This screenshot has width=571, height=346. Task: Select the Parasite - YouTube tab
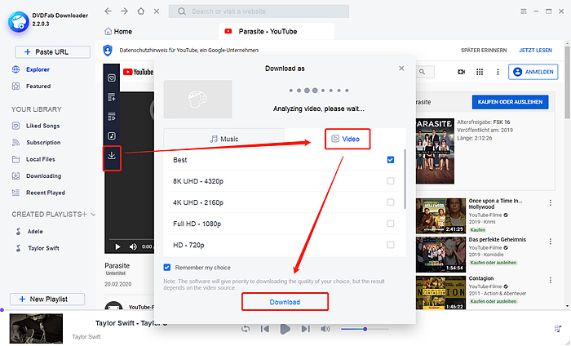coord(277,31)
